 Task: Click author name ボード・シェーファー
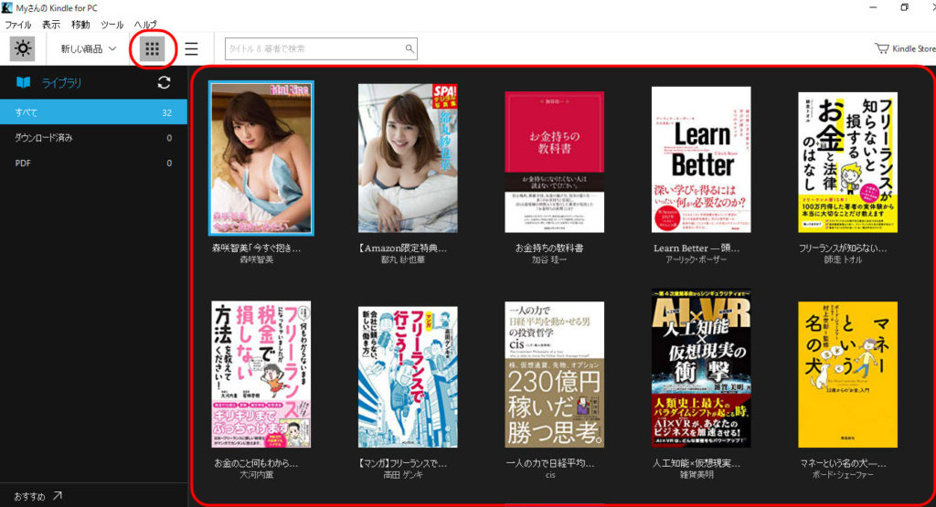point(843,475)
